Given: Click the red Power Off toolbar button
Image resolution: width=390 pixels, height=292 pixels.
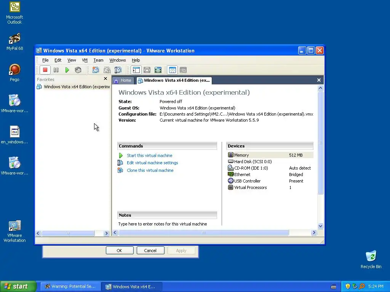Looking at the screenshot, I should tap(45, 70).
